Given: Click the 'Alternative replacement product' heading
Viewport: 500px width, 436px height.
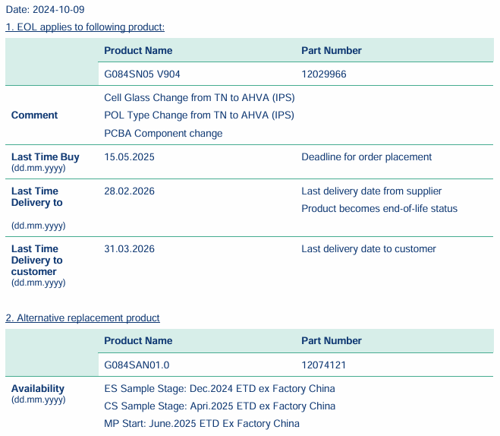Looking at the screenshot, I should click(83, 318).
